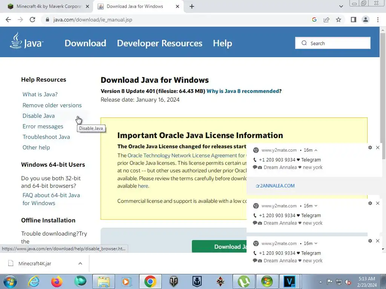Dismiss the bottom y2mate notification
386x289 pixels.
coord(378,241)
